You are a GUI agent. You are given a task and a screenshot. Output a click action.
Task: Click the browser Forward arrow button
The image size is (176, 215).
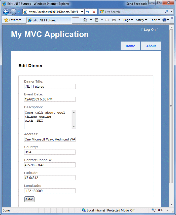click(x=13, y=12)
